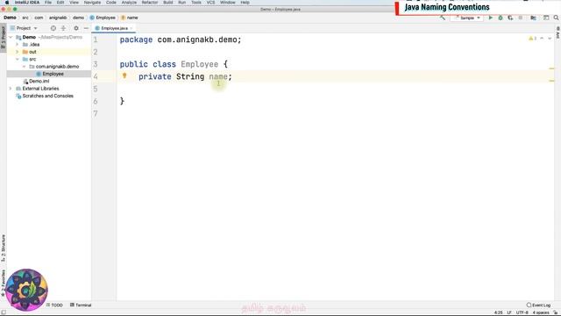The image size is (561, 316).
Task: Click anignakb breadcrumb in navigation bar
Action: [x=58, y=18]
